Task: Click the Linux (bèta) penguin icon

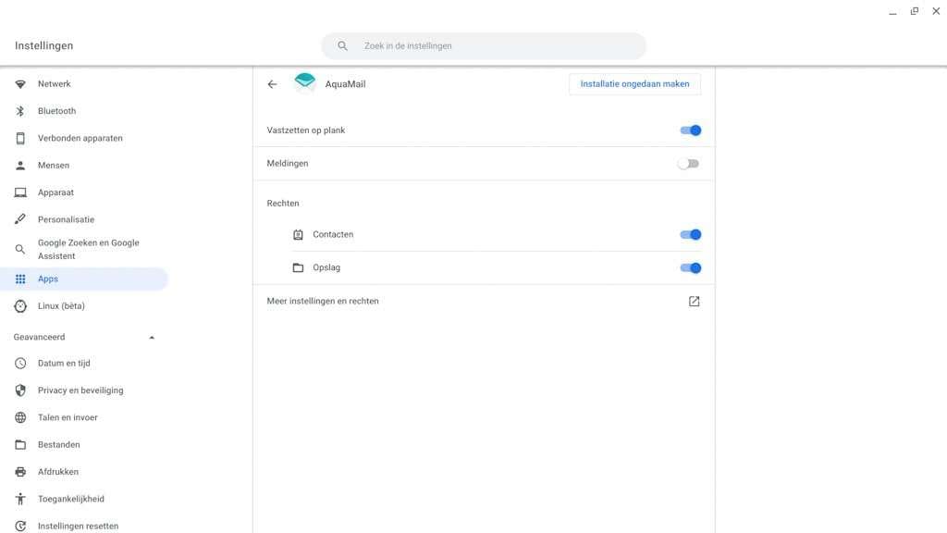Action: click(x=20, y=306)
